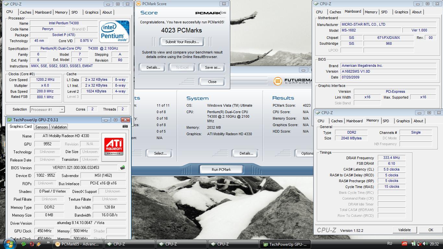
Task: Click GPU name ATI Mobility Radeon HD 4330
Action: pos(66,136)
